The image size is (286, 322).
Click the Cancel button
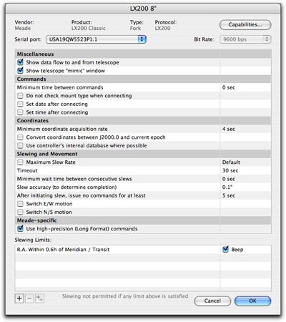[x=212, y=301]
